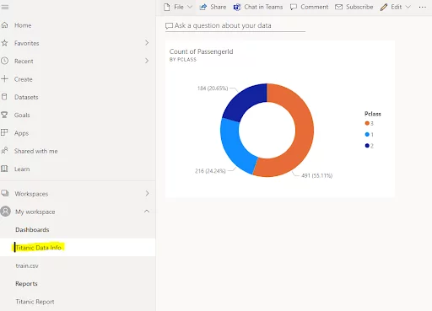Click the Goals trophy icon
Screen dimensions: 432x311
[x=4, y=115]
